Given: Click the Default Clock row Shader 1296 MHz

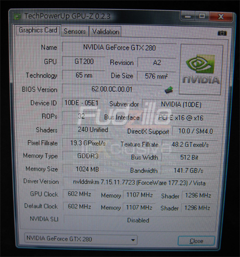Looking at the screenshot, I should [x=197, y=208].
